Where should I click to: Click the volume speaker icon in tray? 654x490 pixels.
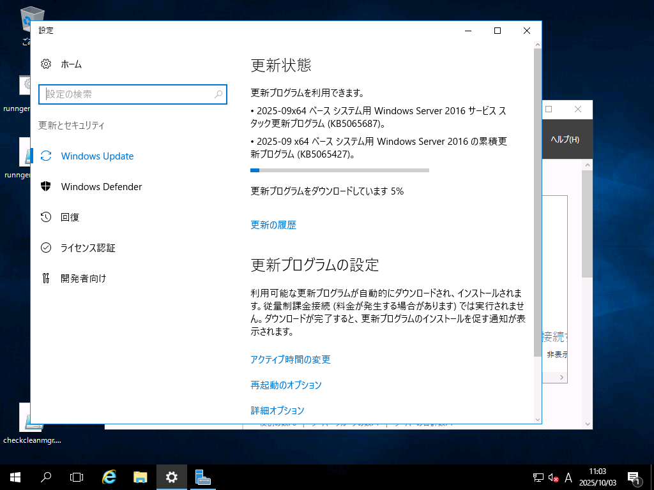point(552,477)
